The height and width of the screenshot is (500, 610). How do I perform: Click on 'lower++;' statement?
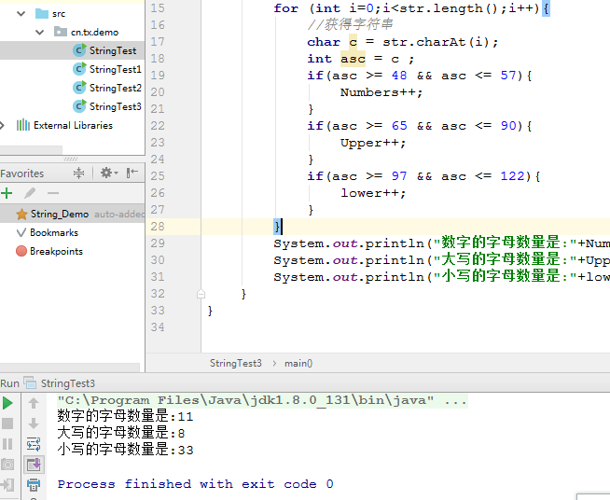pos(373,193)
